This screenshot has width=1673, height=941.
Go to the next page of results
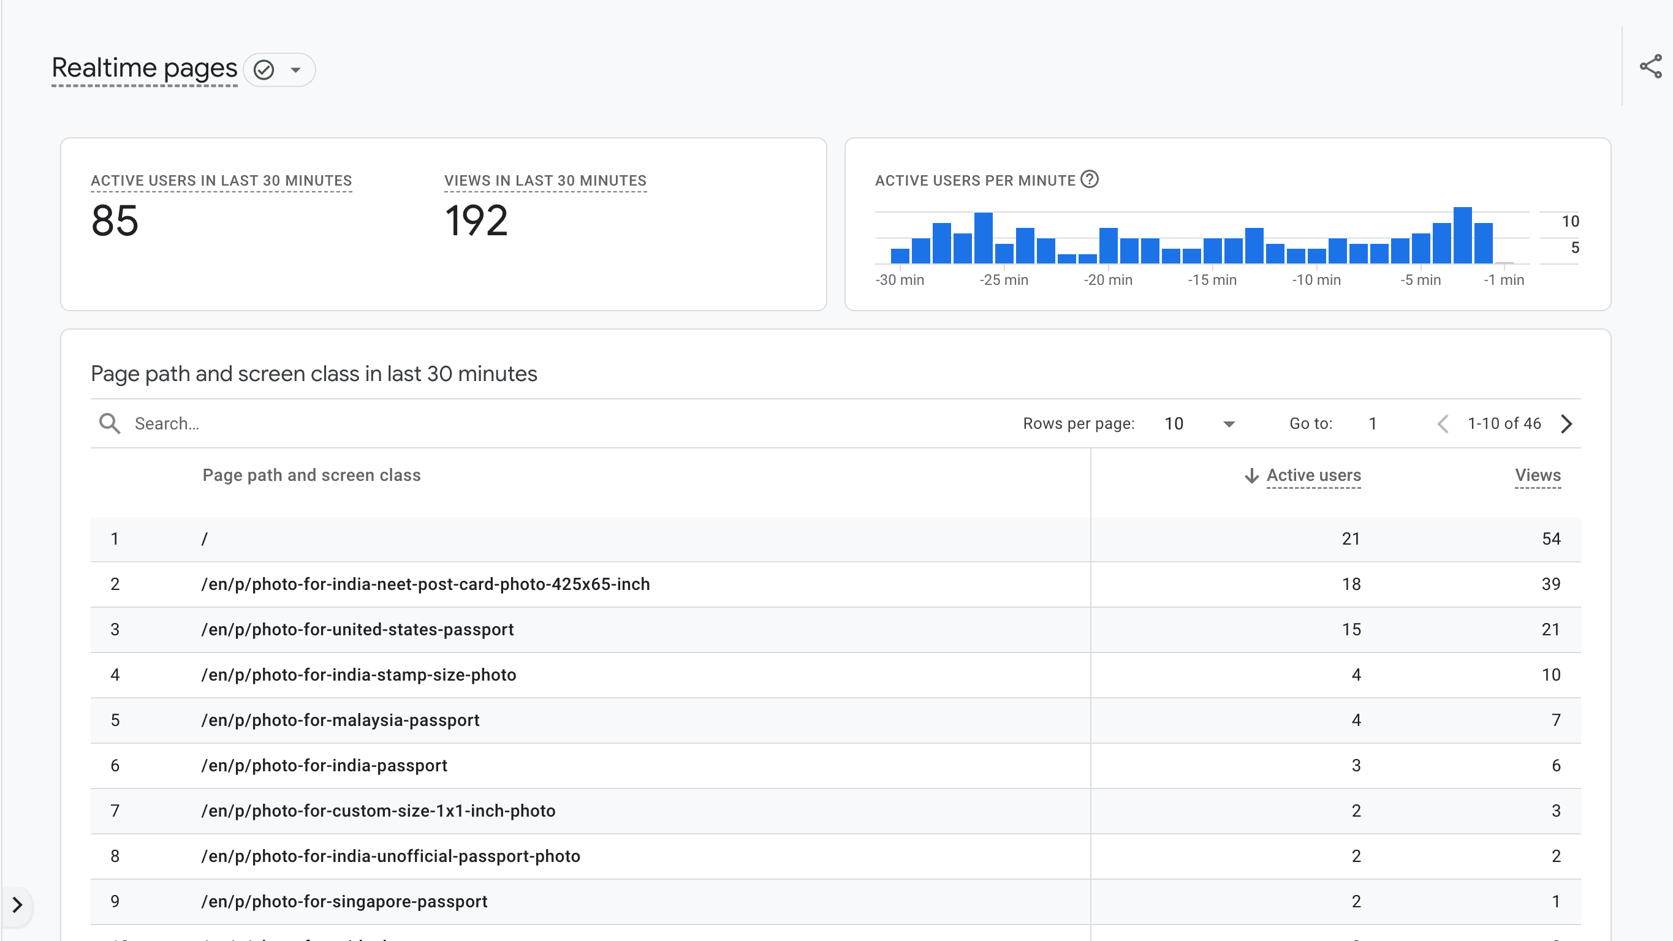[x=1566, y=423]
